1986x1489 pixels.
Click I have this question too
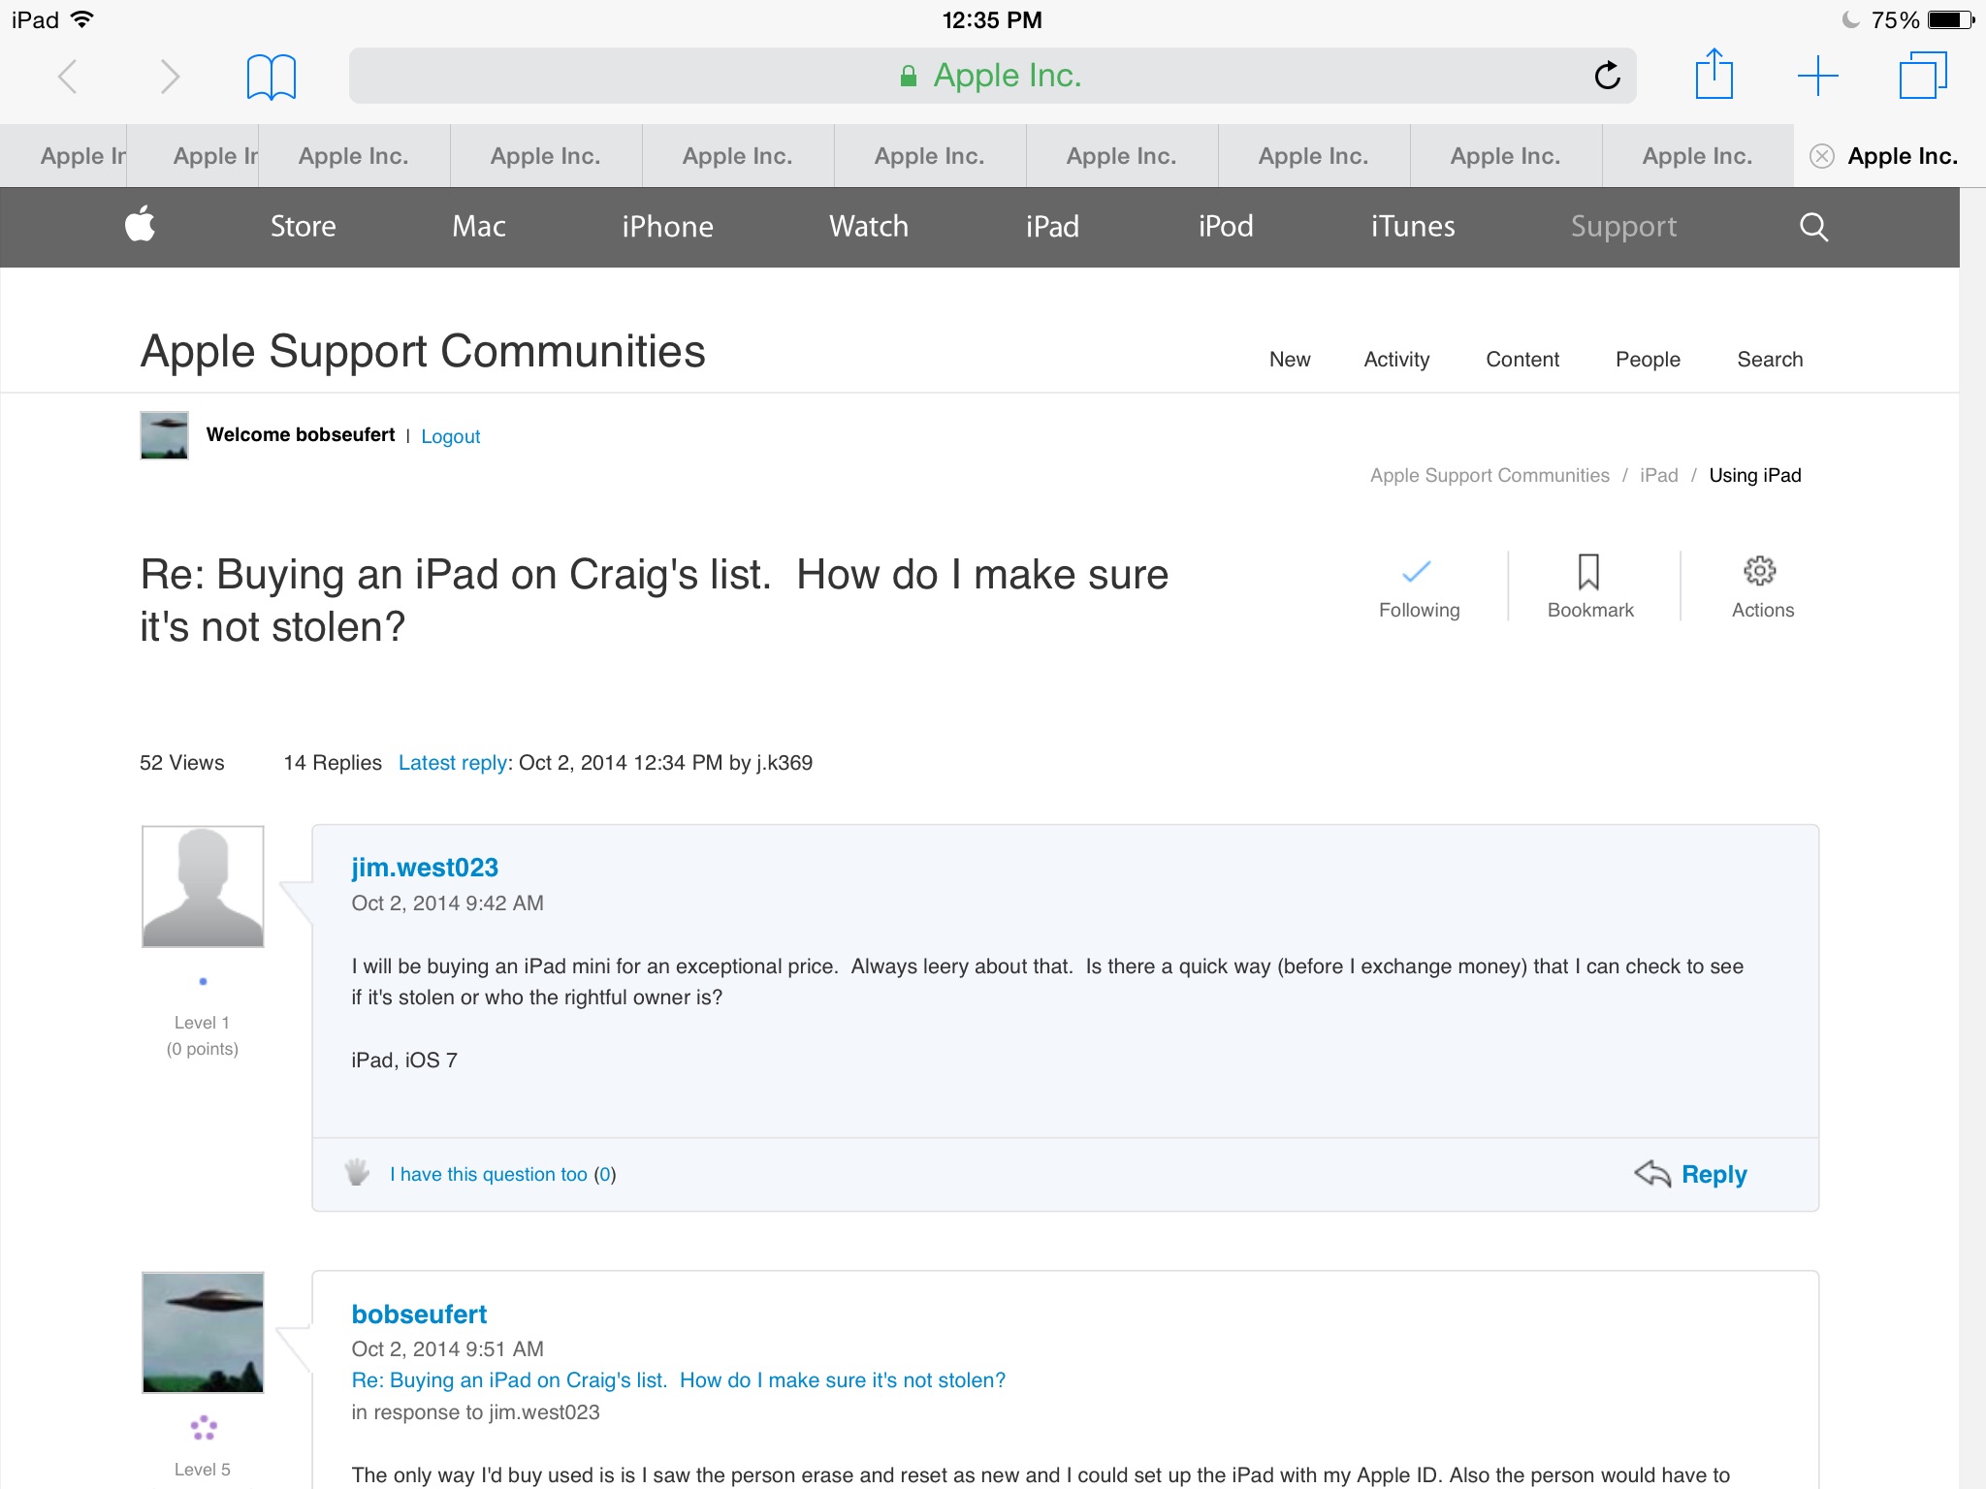click(489, 1174)
